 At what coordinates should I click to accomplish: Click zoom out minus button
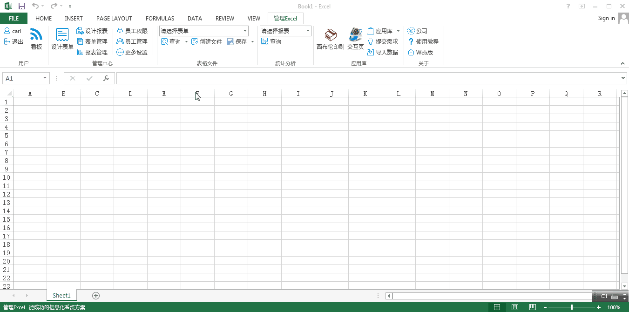(x=545, y=307)
